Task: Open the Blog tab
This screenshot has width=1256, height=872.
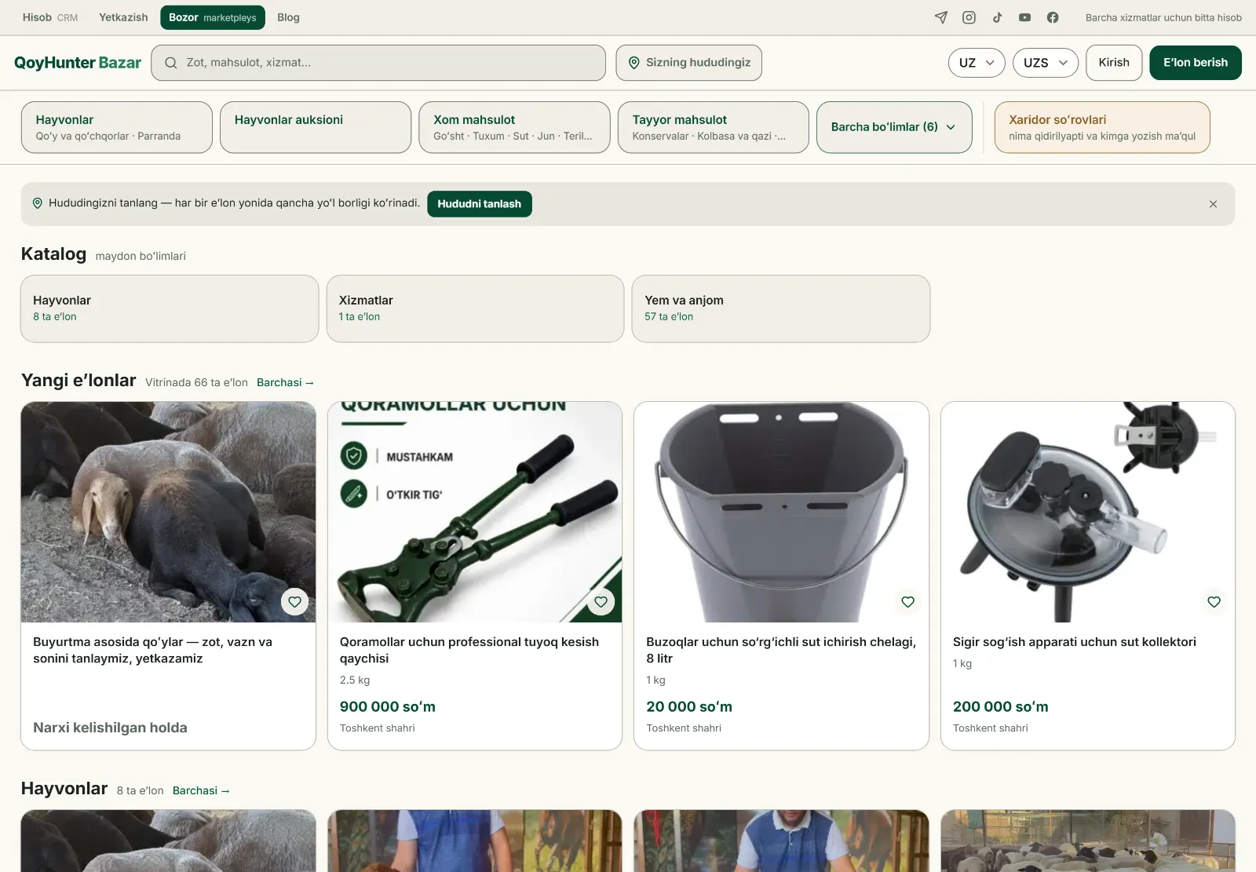Action: tap(288, 17)
